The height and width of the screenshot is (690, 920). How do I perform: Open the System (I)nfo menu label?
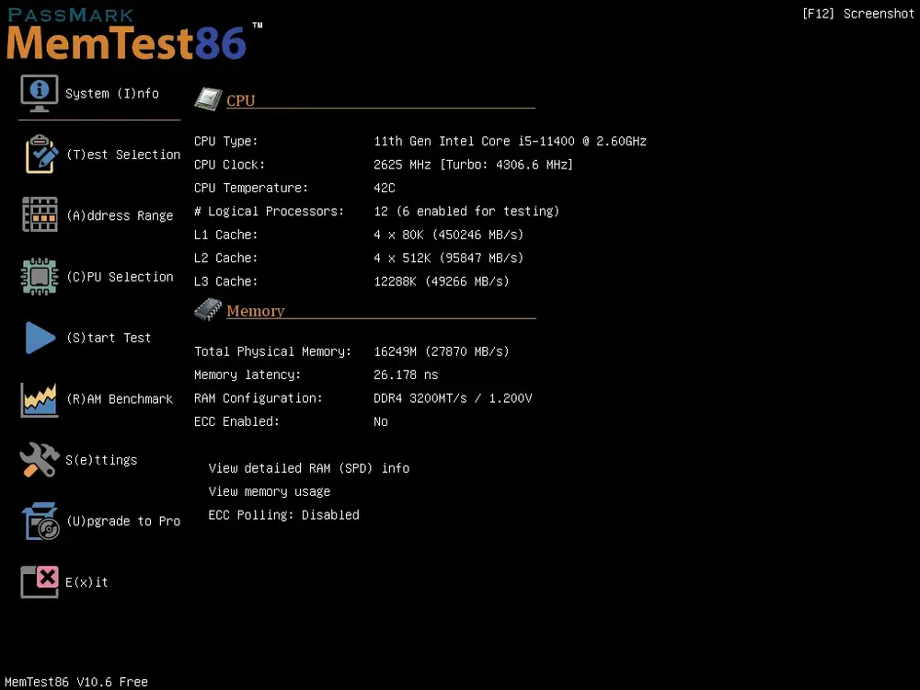pyautogui.click(x=112, y=94)
